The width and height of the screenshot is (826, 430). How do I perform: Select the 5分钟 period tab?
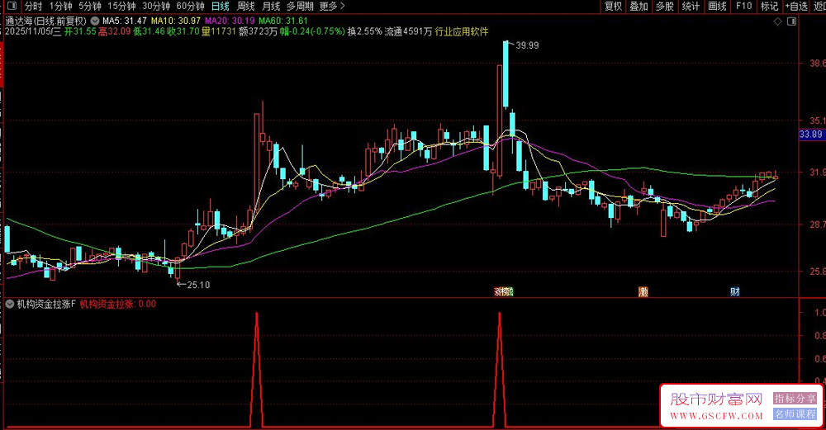(x=89, y=7)
